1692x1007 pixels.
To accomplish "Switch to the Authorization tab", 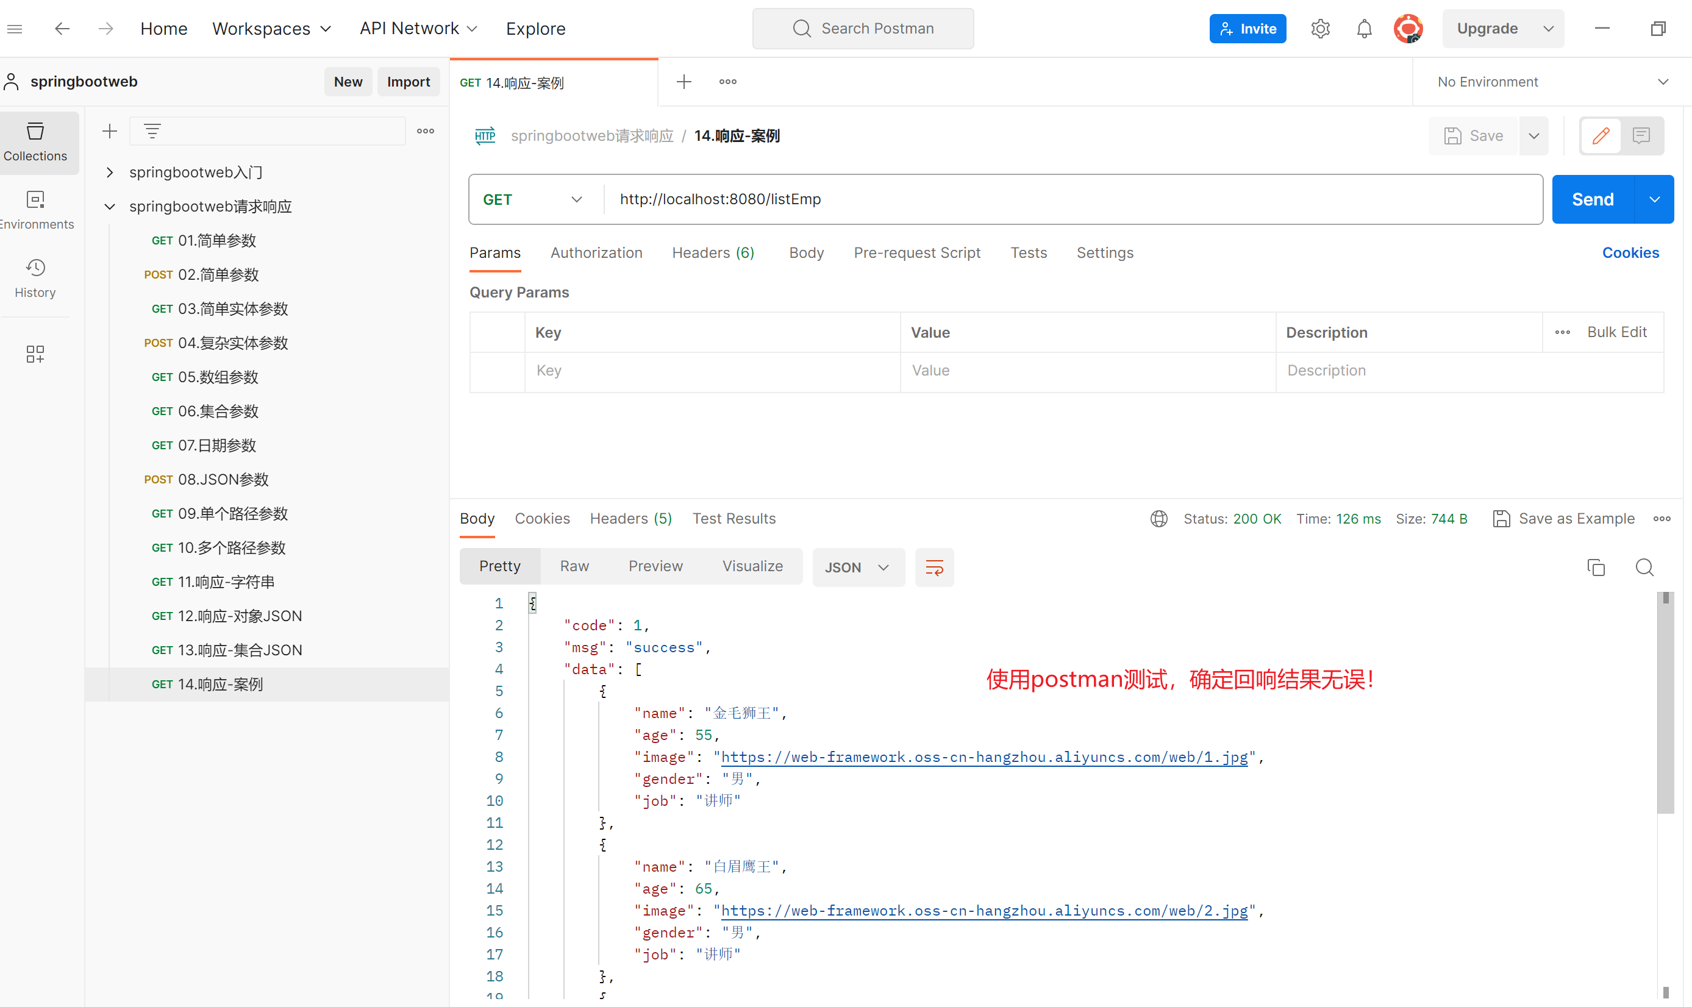I will pos(596,253).
